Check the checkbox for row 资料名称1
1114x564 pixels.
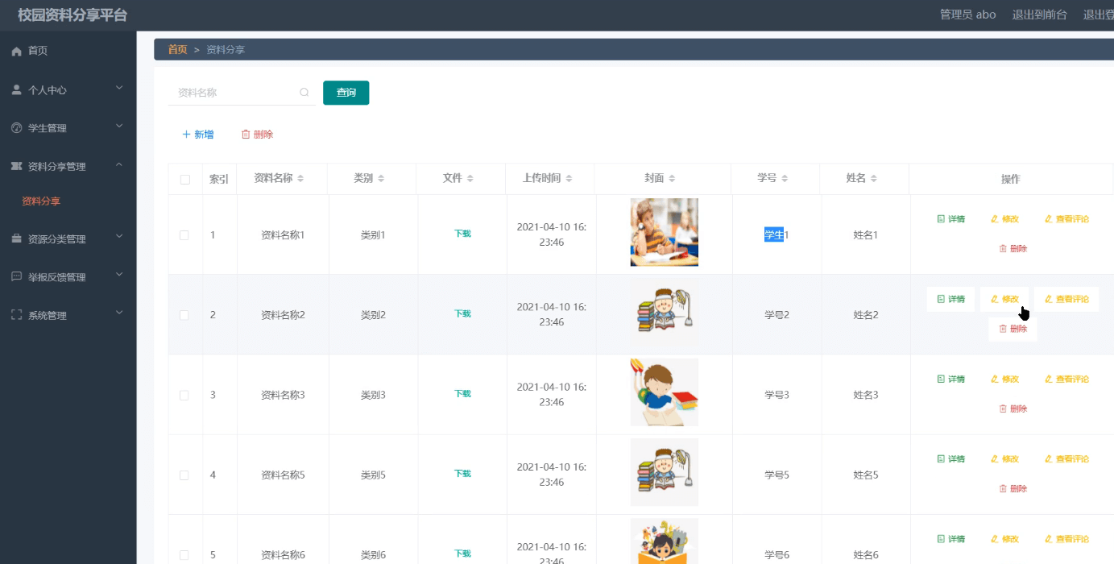(184, 235)
